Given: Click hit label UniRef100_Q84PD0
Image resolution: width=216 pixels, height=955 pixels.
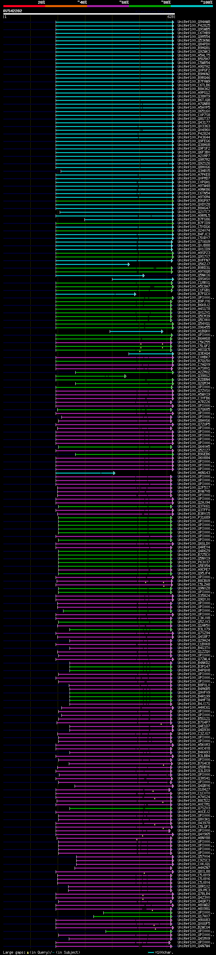Looking at the screenshot, I should [194, 44].
